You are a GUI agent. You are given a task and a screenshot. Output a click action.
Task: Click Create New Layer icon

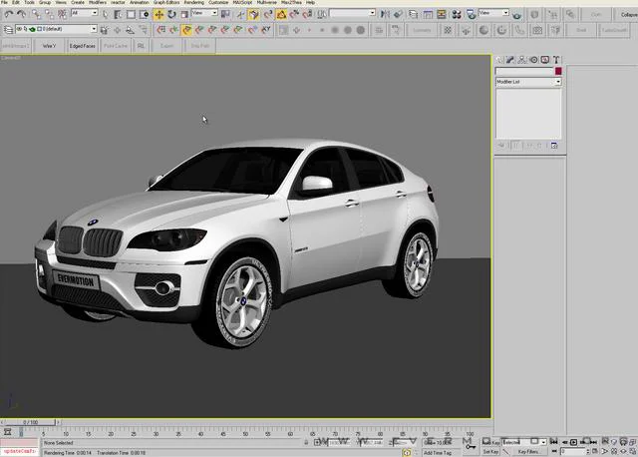105,30
